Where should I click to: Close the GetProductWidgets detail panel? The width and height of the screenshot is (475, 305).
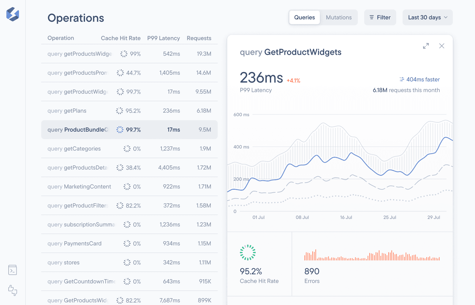[441, 46]
